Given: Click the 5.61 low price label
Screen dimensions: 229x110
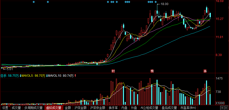Looking at the screenshot, I should (10, 69).
